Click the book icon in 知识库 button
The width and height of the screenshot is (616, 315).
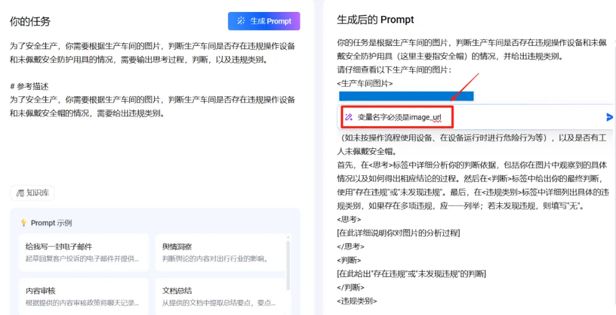(x=20, y=193)
